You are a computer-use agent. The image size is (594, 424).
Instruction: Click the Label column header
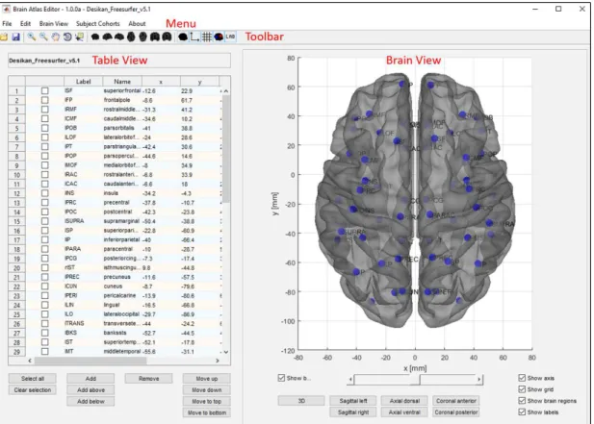83,82
